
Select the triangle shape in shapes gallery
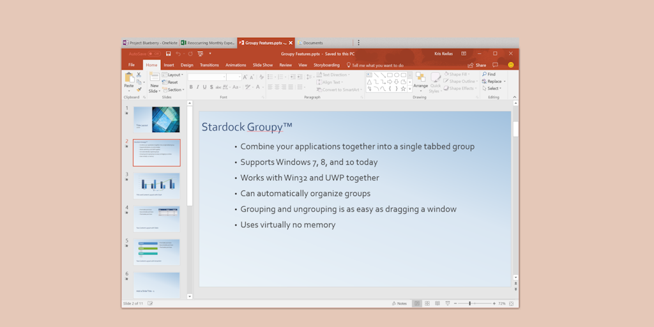tap(369, 82)
